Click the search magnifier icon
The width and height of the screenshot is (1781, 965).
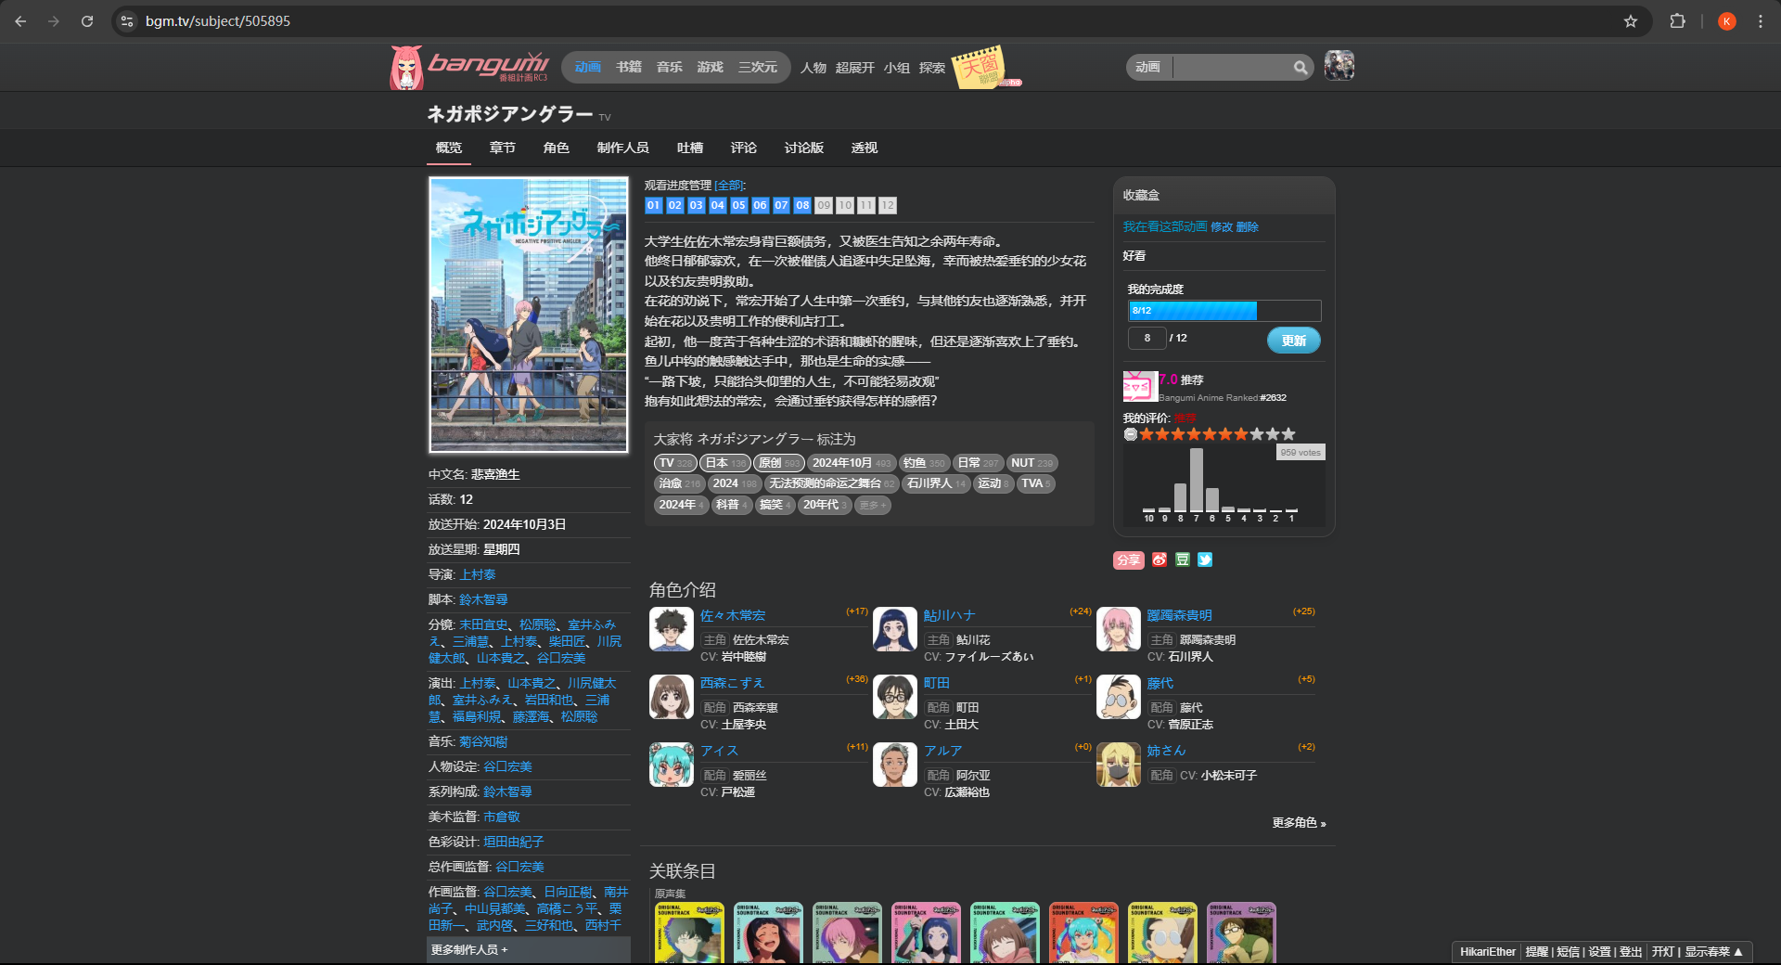(x=1301, y=67)
